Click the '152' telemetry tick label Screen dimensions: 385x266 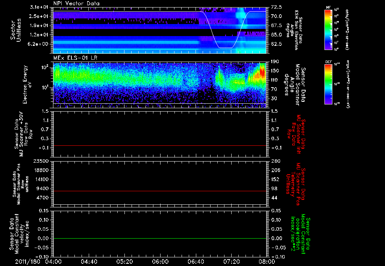(x=275, y=179)
